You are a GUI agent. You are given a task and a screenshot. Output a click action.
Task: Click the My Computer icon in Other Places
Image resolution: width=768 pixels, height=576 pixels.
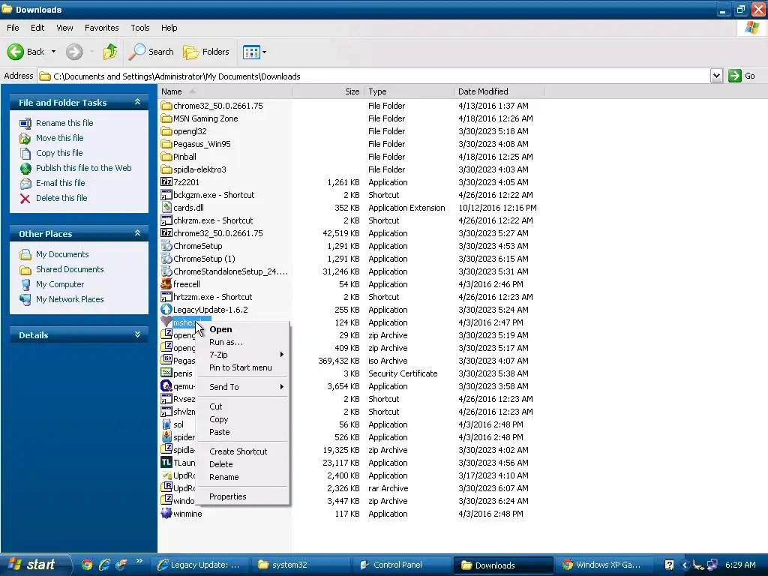click(x=25, y=284)
